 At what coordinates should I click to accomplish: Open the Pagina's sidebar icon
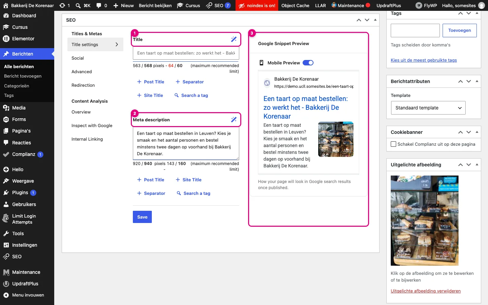click(x=6, y=131)
